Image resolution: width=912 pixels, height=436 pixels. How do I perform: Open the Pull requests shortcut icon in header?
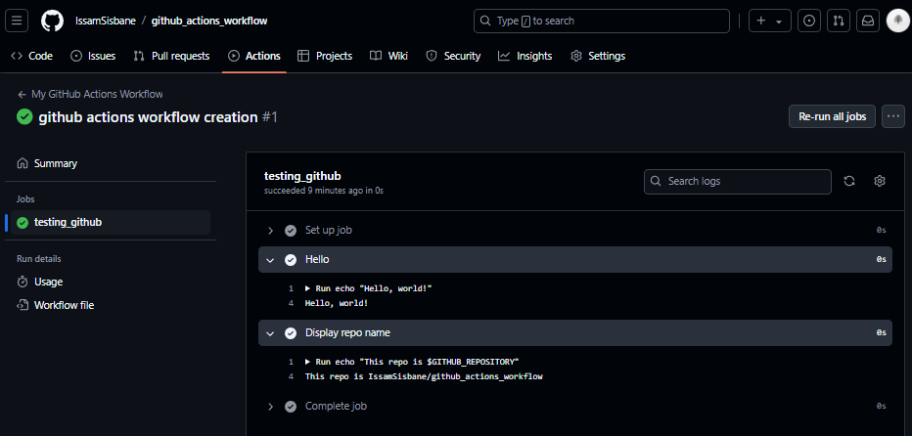839,21
